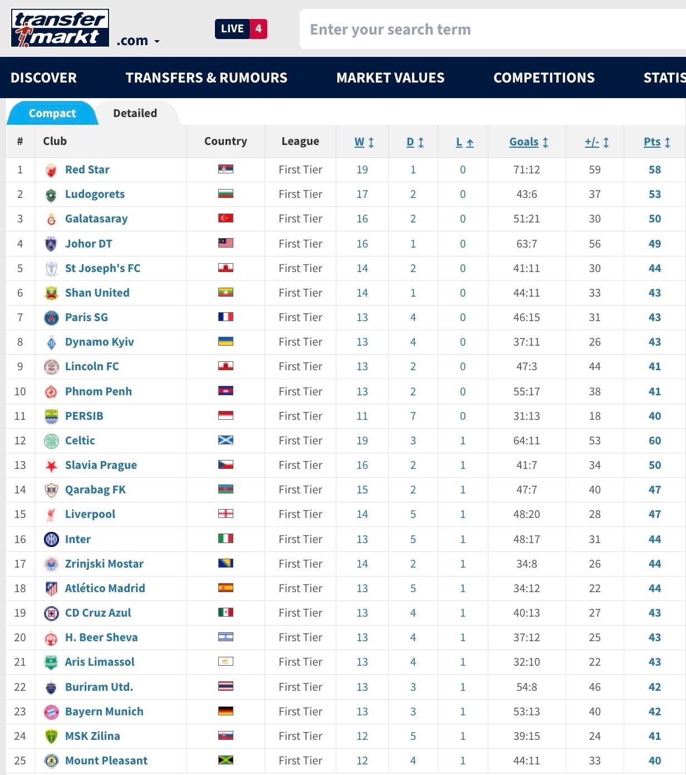This screenshot has height=775, width=686.
Task: Click the Inter club crest
Action: 51,539
